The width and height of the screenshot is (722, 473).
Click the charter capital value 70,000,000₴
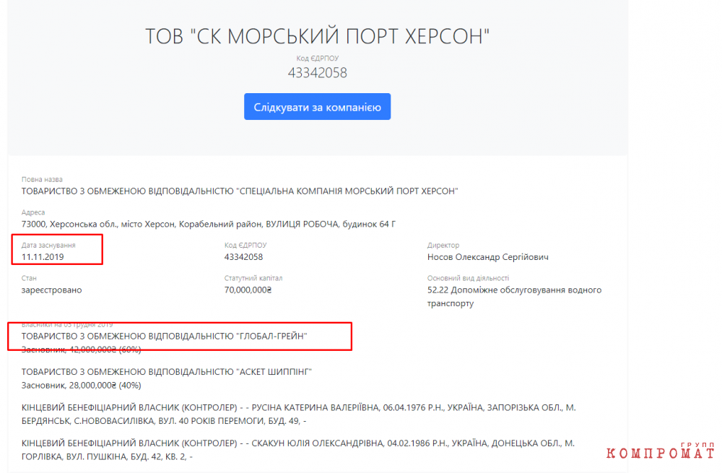pyautogui.click(x=248, y=290)
